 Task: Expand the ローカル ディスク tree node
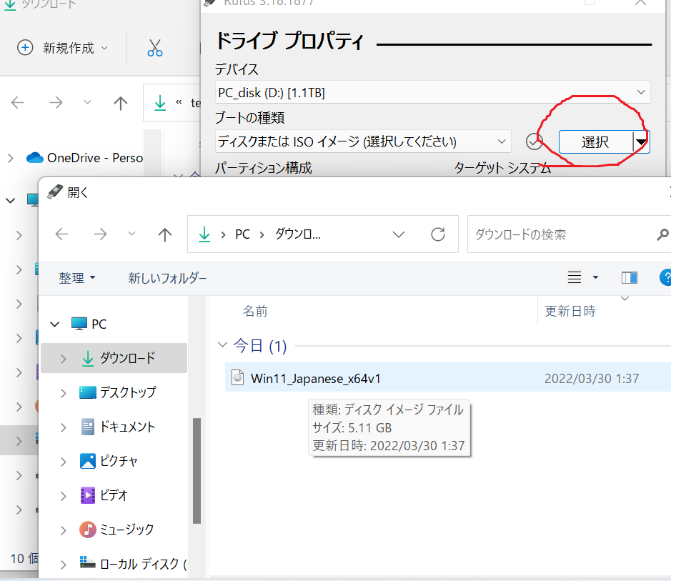(x=64, y=565)
